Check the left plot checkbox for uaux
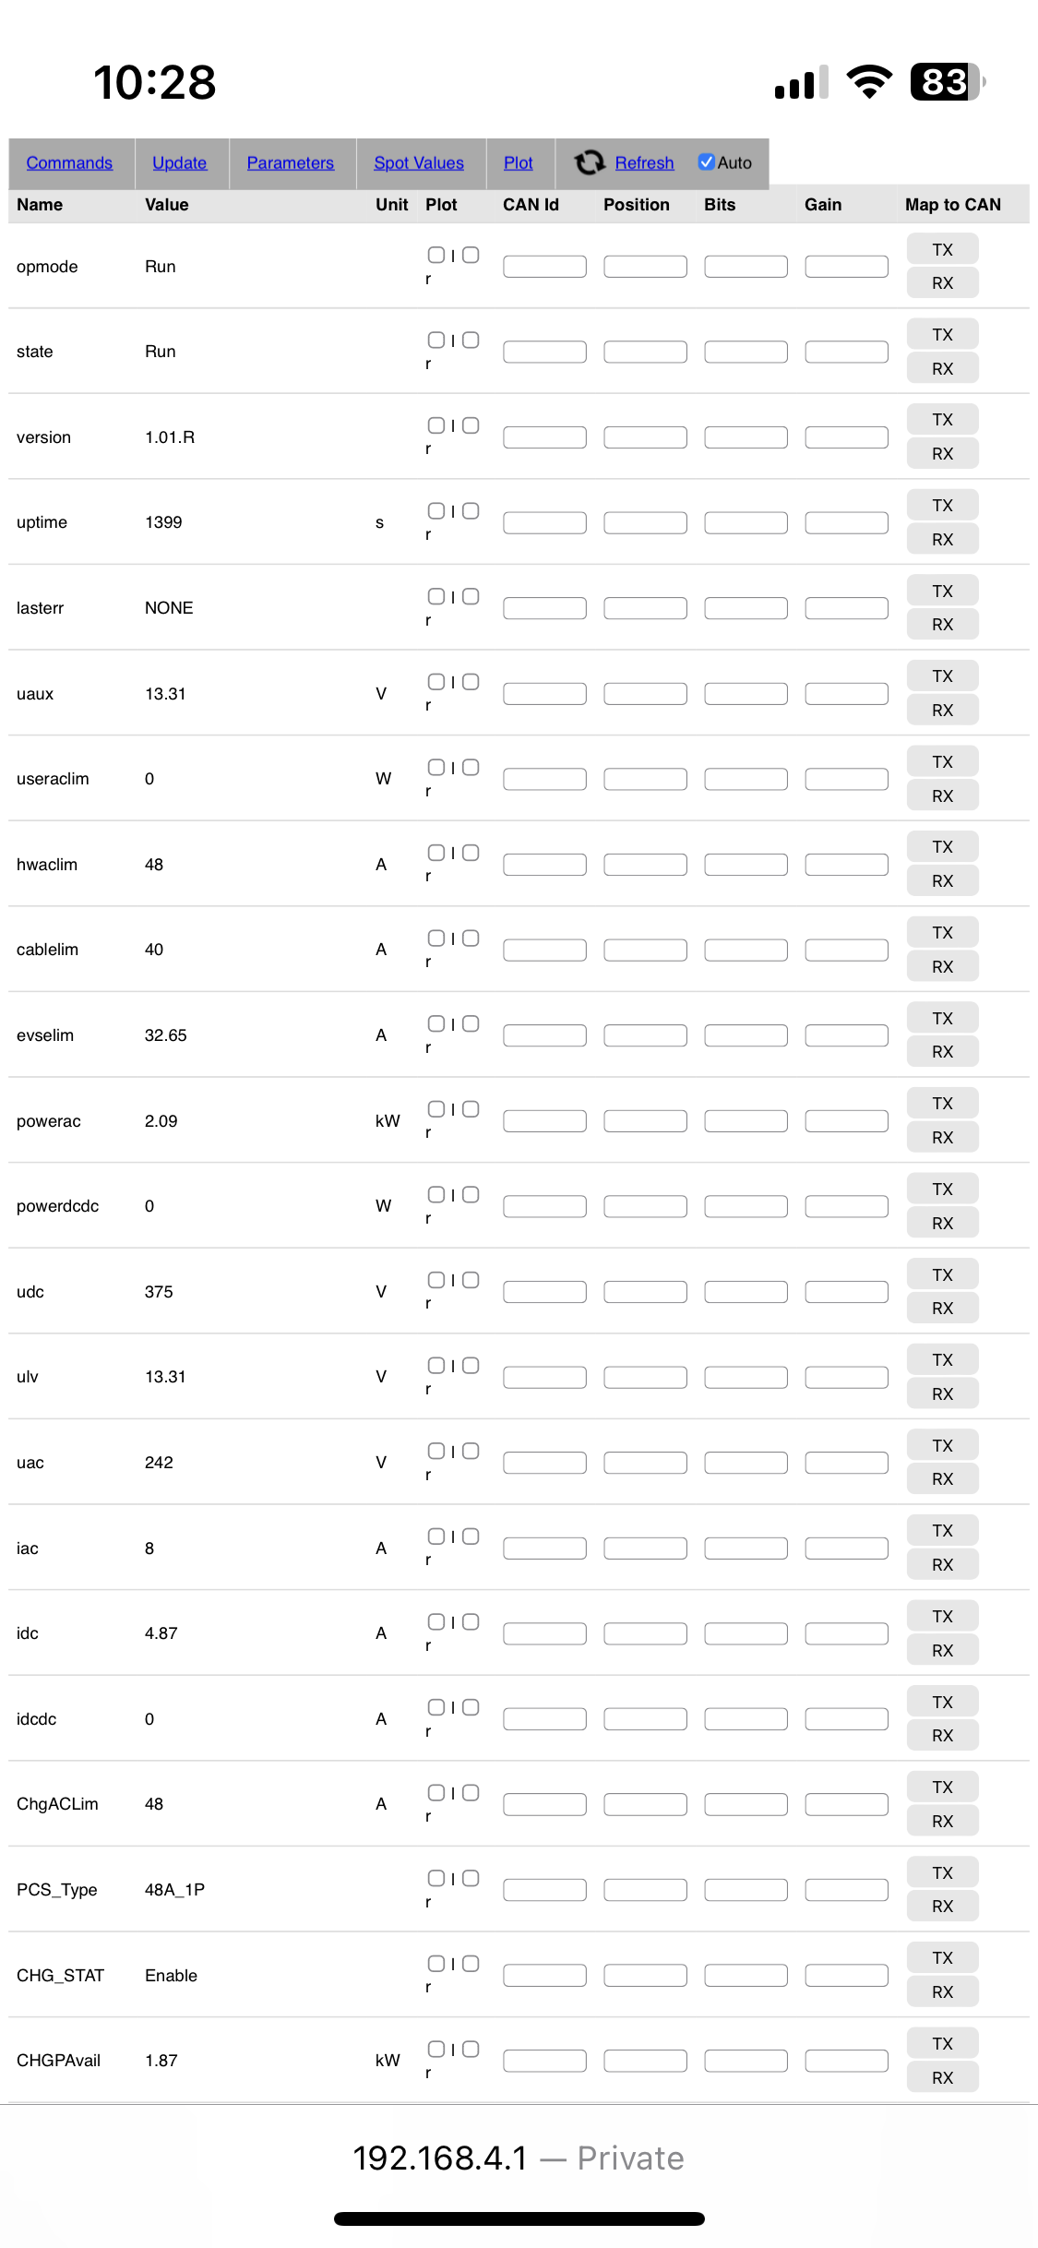1038x2248 pixels. [x=436, y=682]
